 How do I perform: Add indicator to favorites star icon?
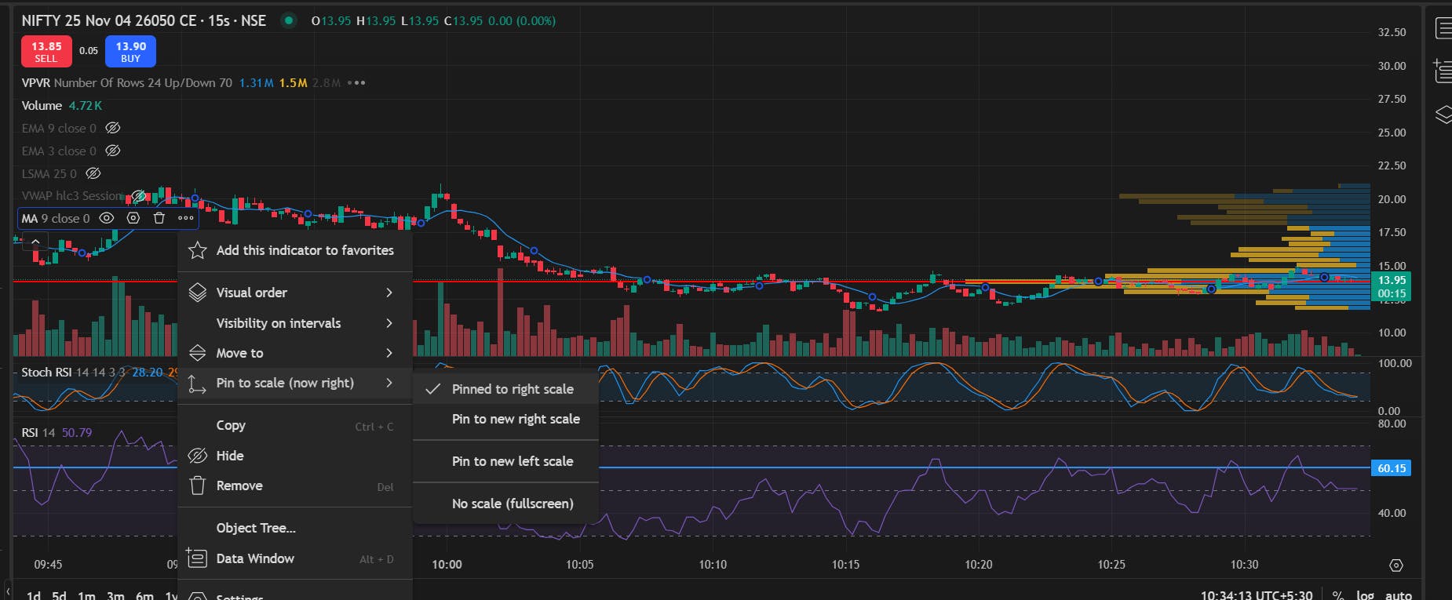click(198, 250)
